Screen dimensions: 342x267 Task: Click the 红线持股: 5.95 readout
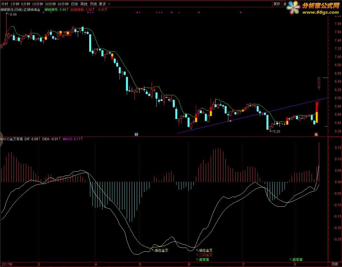point(82,9)
